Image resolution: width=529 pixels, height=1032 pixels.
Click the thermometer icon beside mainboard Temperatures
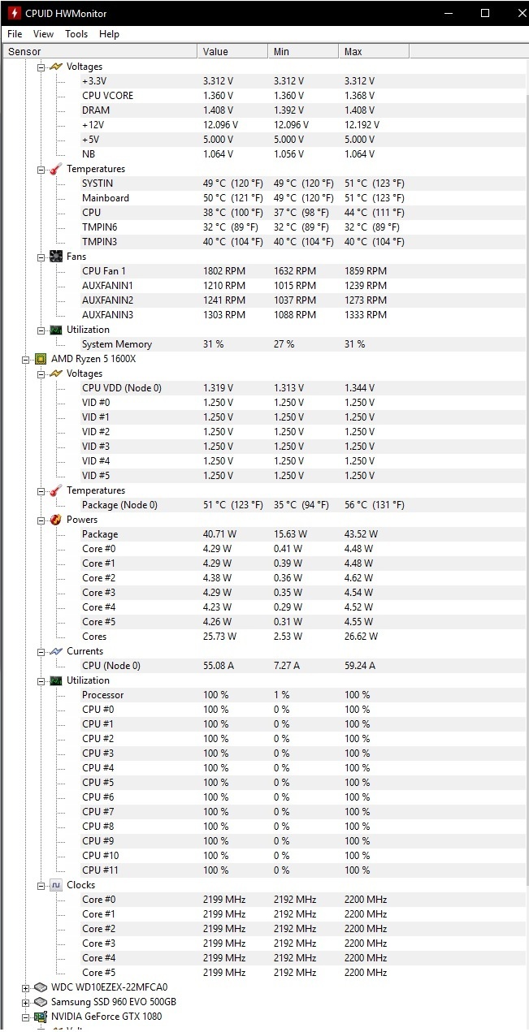[55, 169]
